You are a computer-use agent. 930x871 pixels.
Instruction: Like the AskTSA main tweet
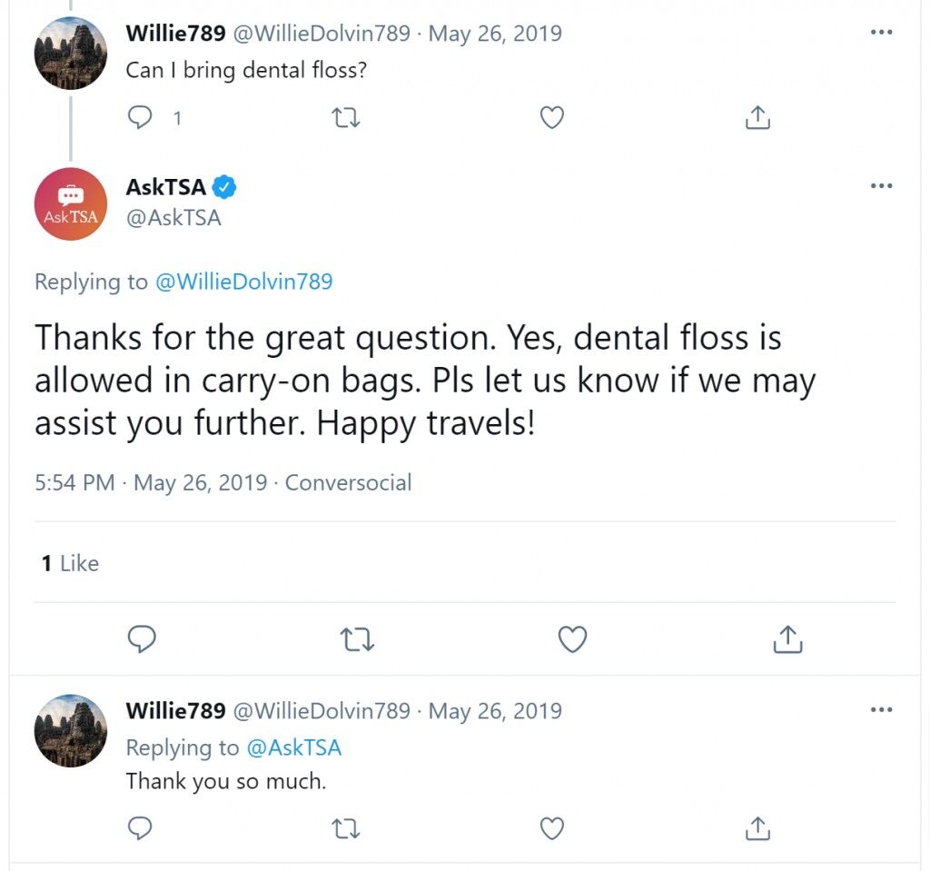572,639
